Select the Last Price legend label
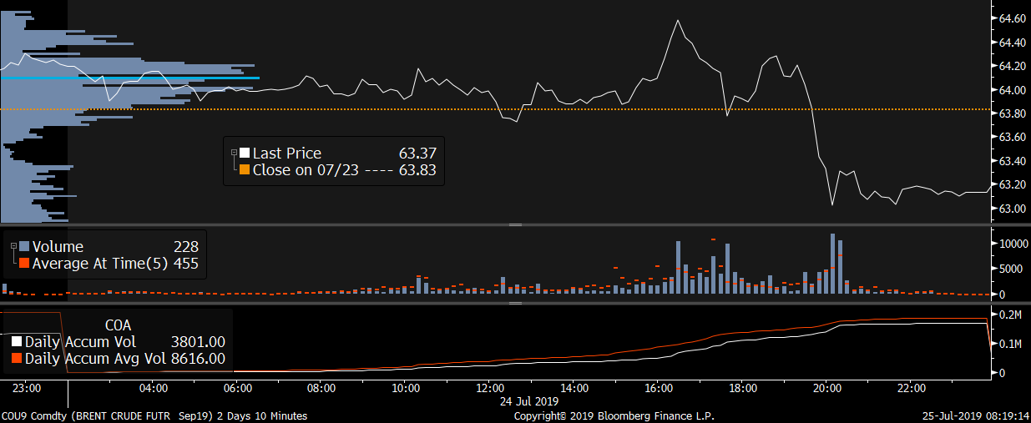Screen dimensions: 1031x423 tap(286, 153)
